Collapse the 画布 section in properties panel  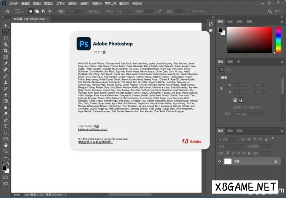click(x=220, y=77)
